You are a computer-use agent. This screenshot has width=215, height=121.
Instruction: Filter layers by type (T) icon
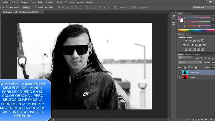pos(205,58)
